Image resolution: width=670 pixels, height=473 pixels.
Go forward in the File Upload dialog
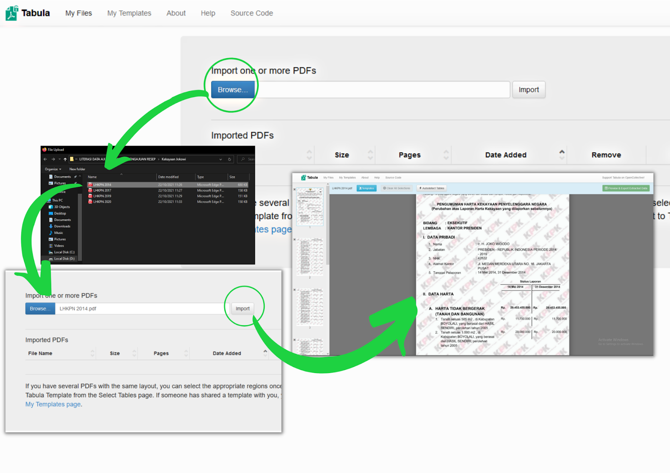(53, 159)
